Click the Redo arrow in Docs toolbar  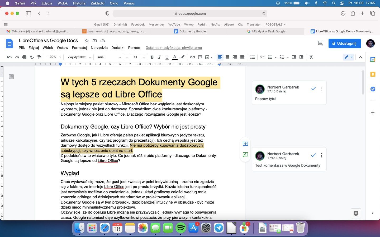point(17,57)
